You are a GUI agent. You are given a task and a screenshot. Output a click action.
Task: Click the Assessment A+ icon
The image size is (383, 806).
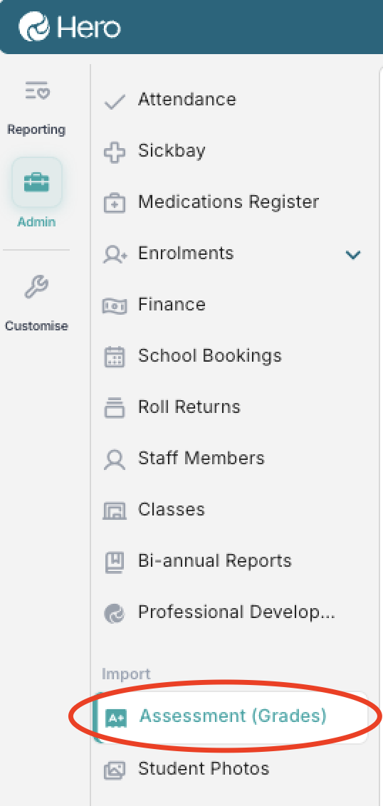coord(115,718)
